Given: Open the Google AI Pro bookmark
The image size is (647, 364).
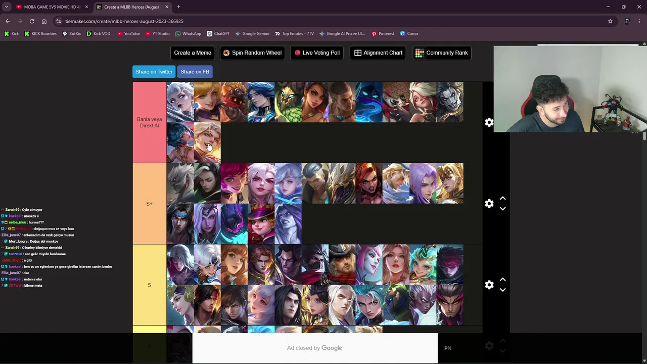Looking at the screenshot, I should click(342, 34).
